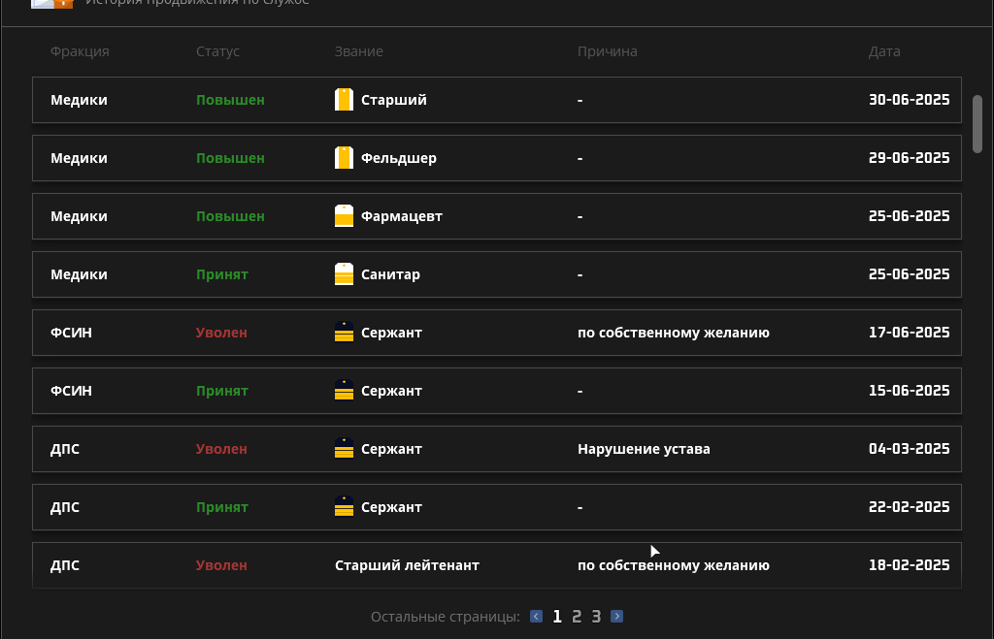Image resolution: width=994 pixels, height=639 pixels.
Task: Click the vertical scrollbar thumb
Action: coord(977,124)
